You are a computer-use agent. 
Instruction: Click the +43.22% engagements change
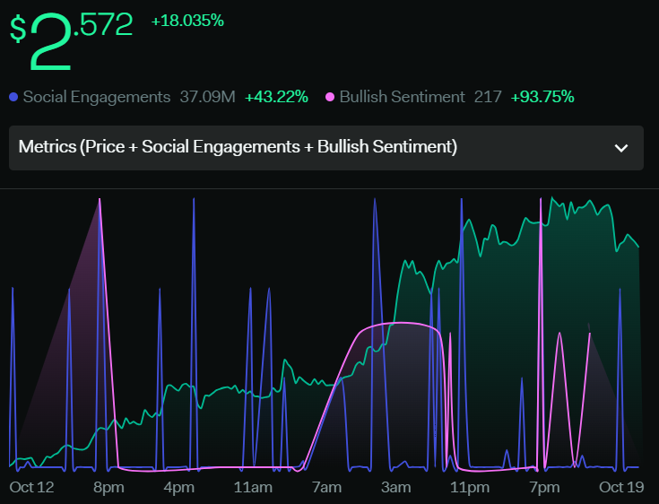[276, 97]
